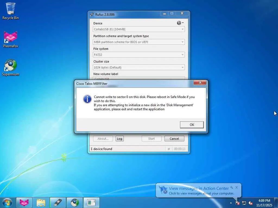278x208 pixels.
Task: Open the Recycle Bin desktop icon
Action: point(11,11)
